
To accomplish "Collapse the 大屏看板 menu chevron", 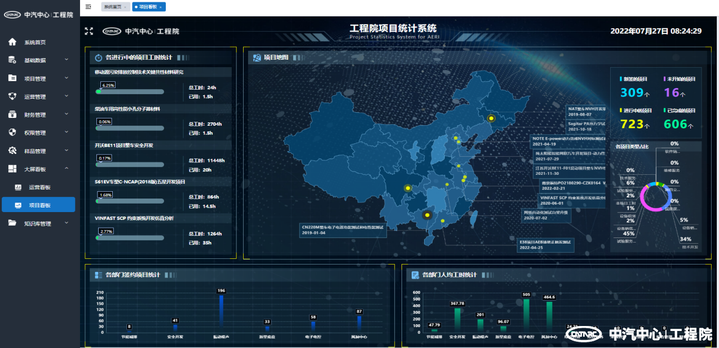I will (67, 169).
